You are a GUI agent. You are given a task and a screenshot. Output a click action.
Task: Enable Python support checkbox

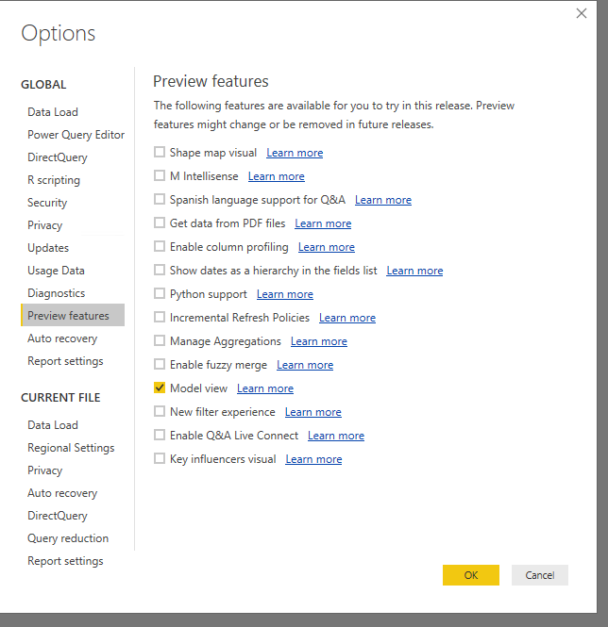pos(160,293)
